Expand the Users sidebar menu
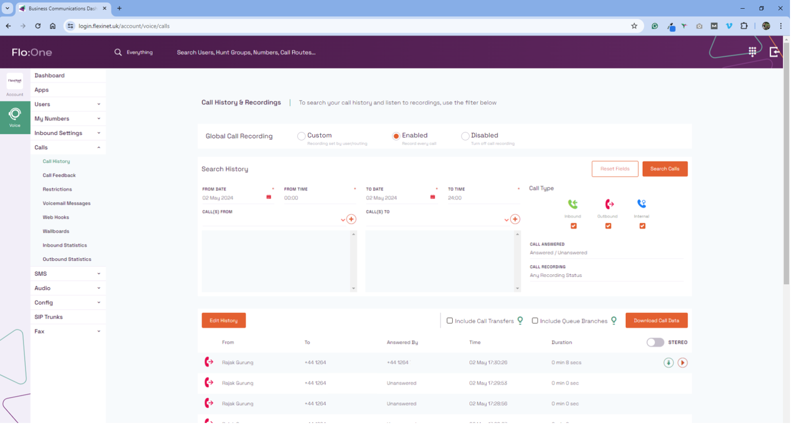Screen dimensions: 791x424 click(x=67, y=104)
